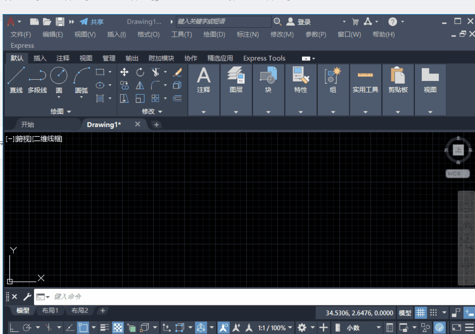Open the Autodesk App Store cart icon
This screenshot has height=334, width=475.
[x=355, y=22]
